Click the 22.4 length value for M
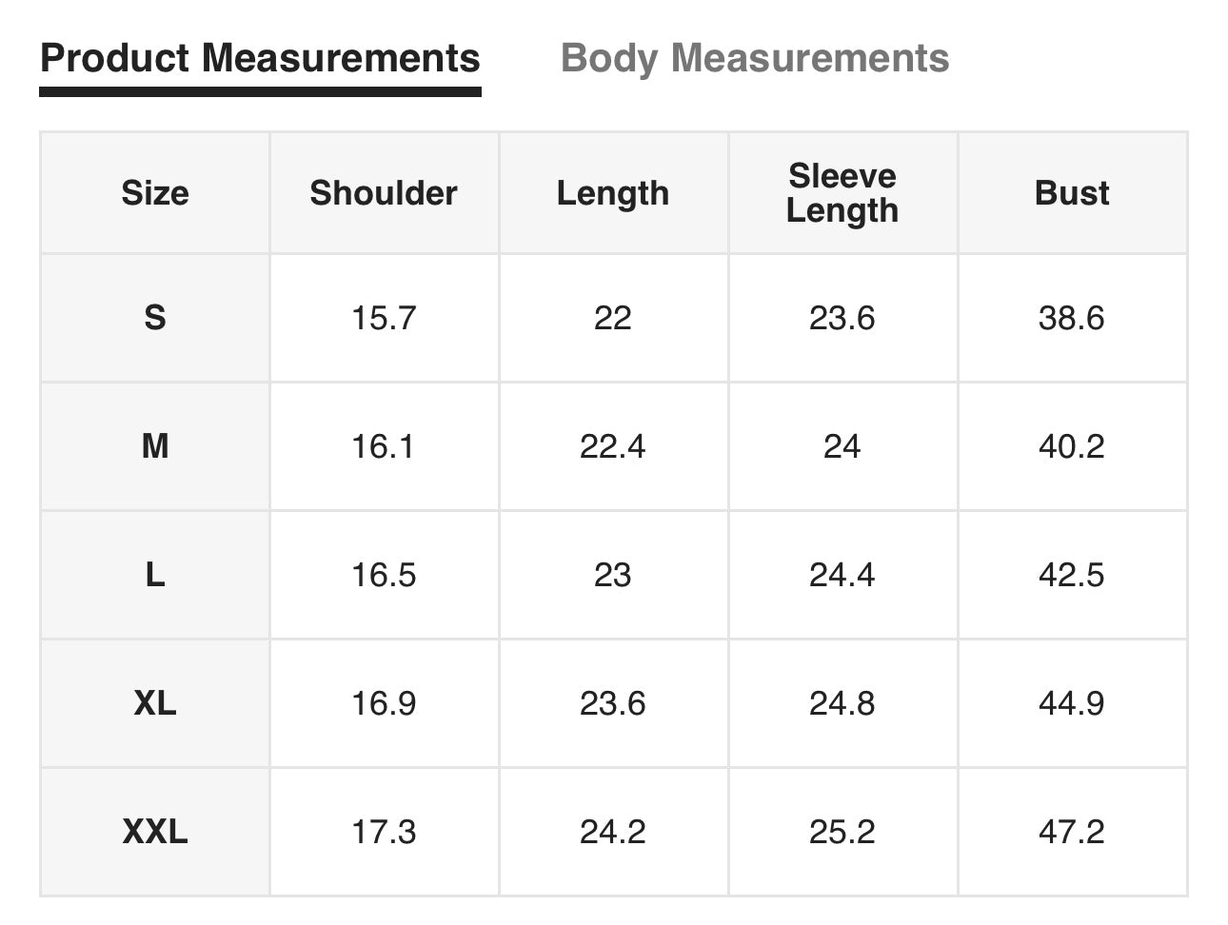The height and width of the screenshot is (925, 1228). [613, 445]
